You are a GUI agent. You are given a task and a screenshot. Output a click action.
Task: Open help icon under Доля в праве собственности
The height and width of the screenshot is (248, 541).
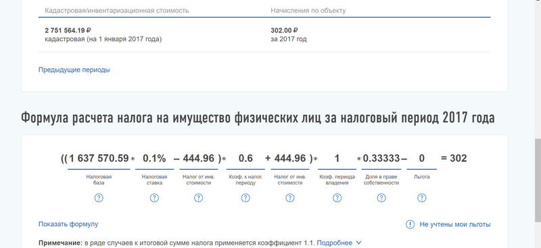(381, 198)
